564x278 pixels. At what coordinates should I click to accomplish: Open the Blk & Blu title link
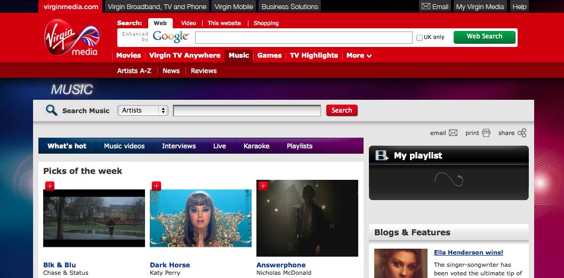point(59,265)
